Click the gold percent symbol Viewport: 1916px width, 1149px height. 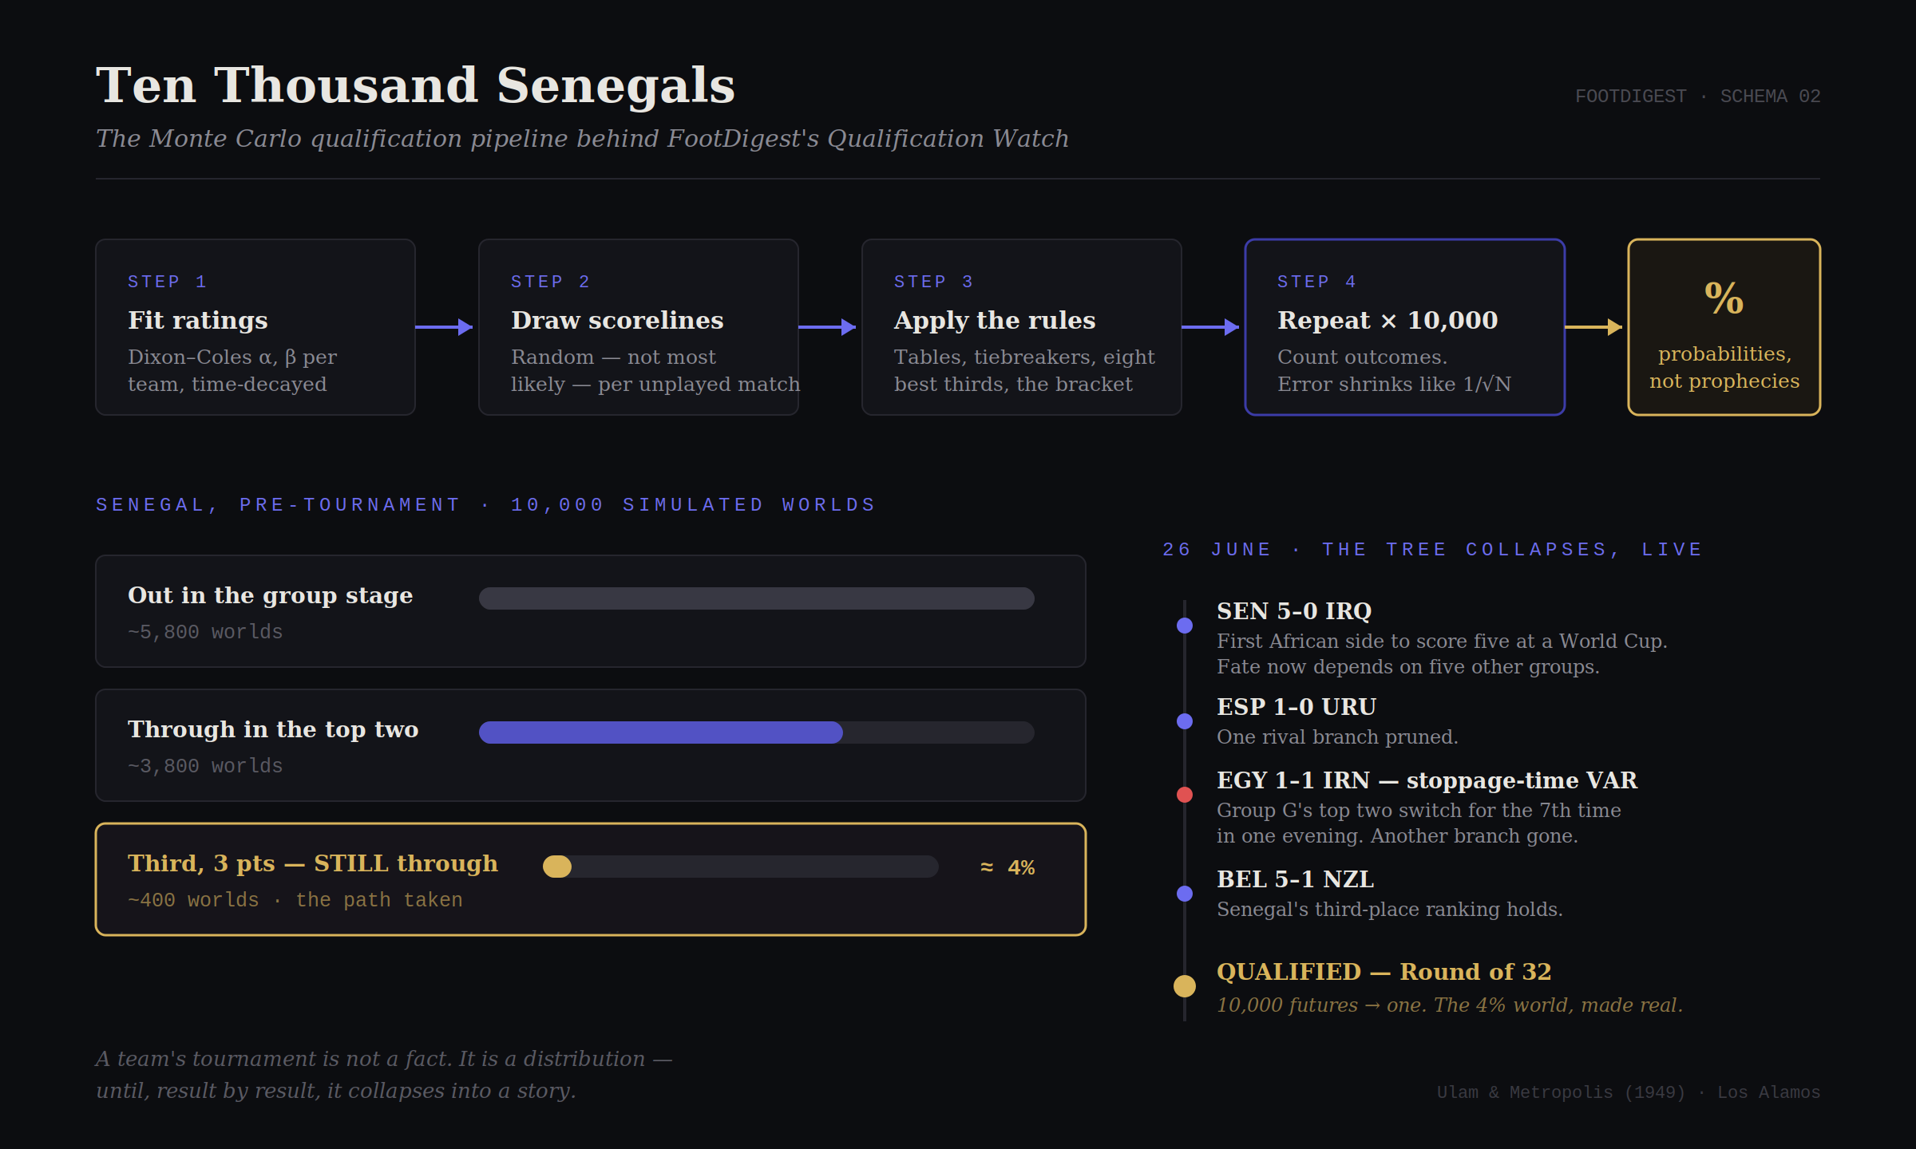click(x=1724, y=298)
